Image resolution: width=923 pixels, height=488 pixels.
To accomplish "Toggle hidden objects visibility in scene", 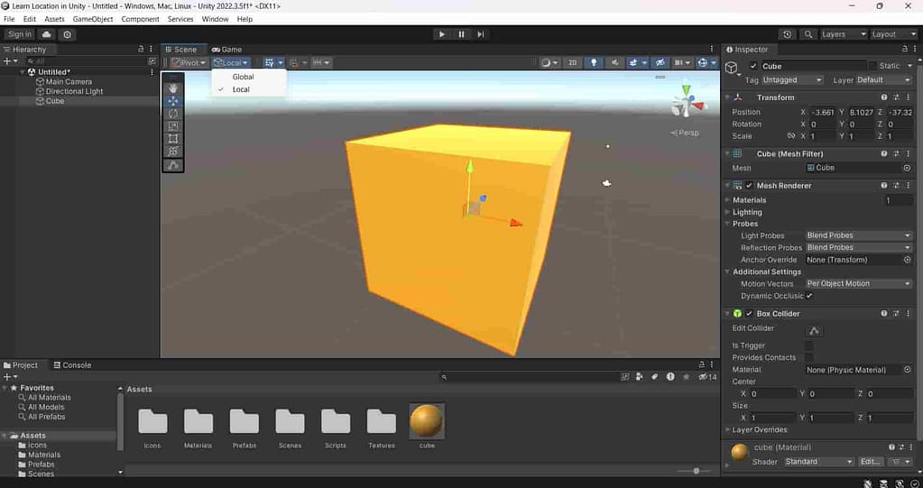I will [660, 62].
